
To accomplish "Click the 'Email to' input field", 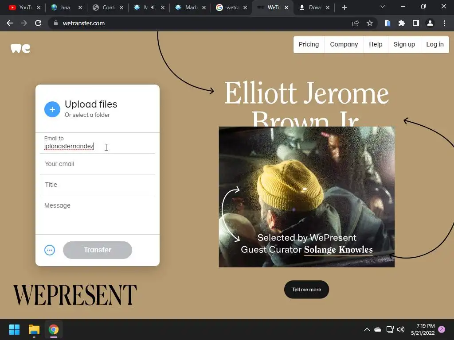I will coord(98,143).
